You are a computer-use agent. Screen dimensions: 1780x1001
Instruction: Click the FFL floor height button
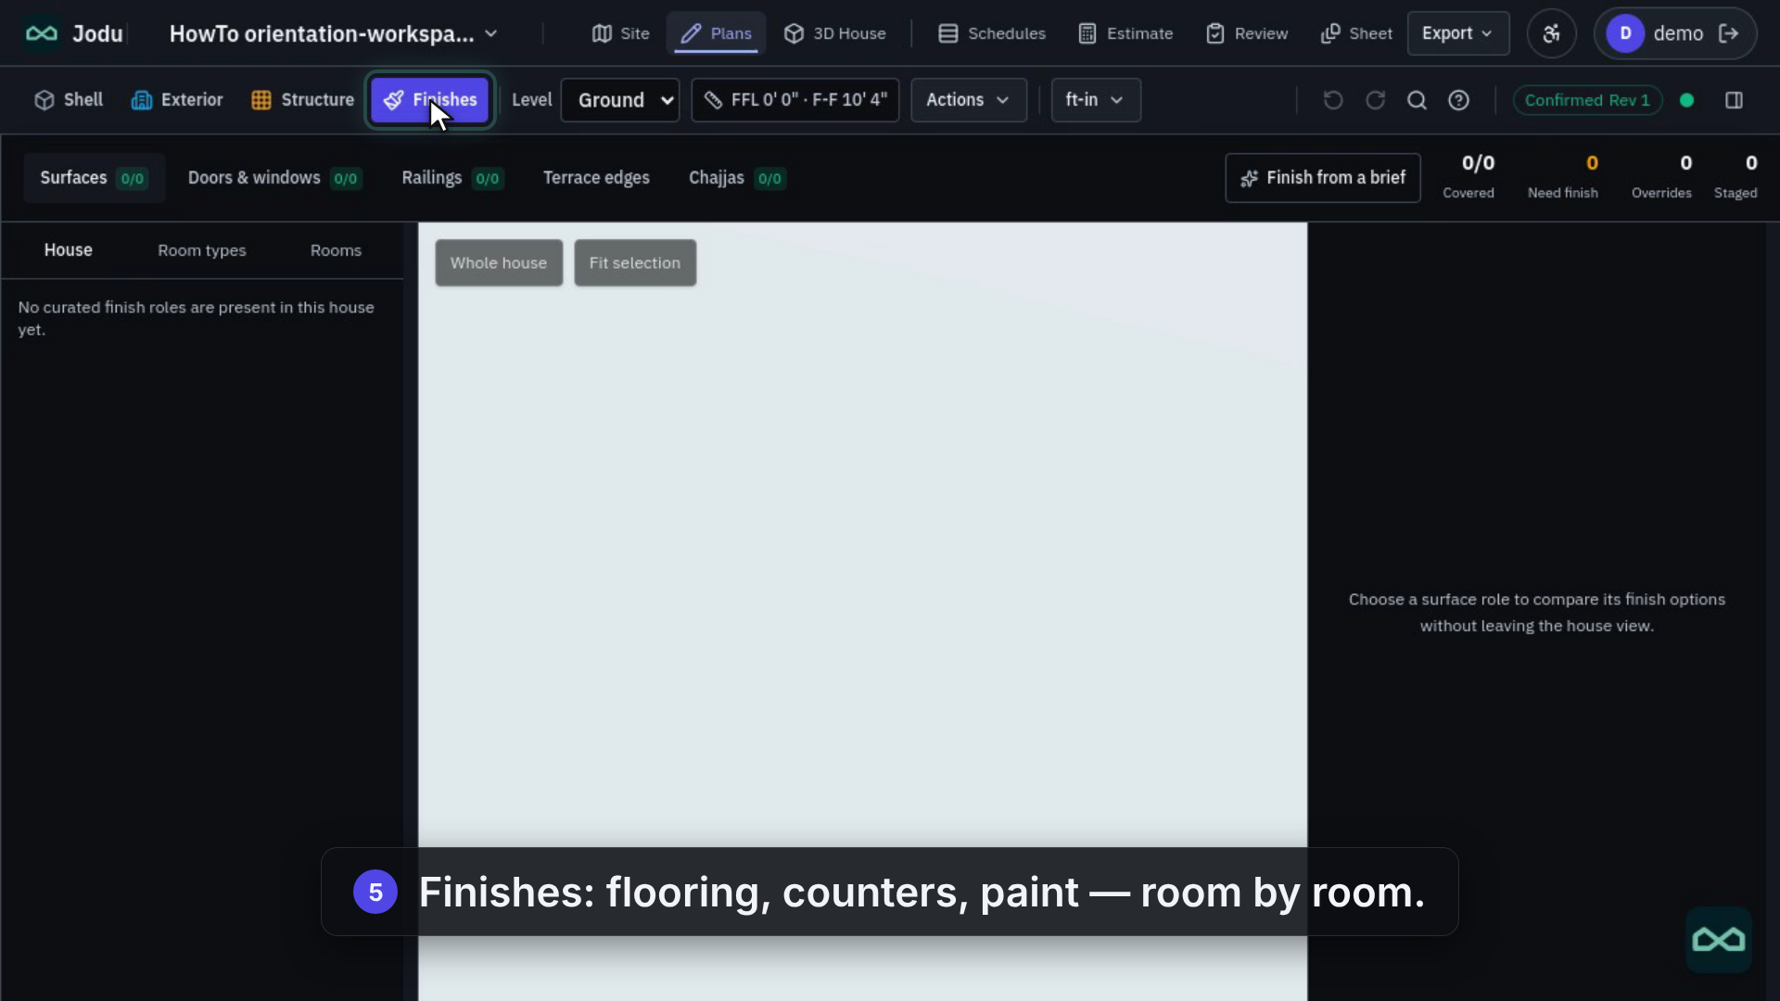[x=795, y=100]
